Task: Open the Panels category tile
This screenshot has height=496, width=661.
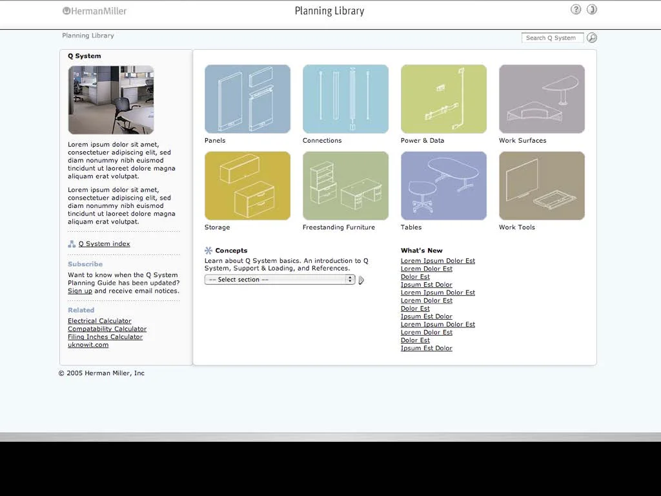Action: (x=247, y=99)
